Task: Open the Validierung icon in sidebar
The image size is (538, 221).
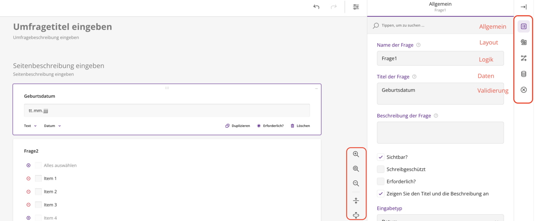Action: 523,90
